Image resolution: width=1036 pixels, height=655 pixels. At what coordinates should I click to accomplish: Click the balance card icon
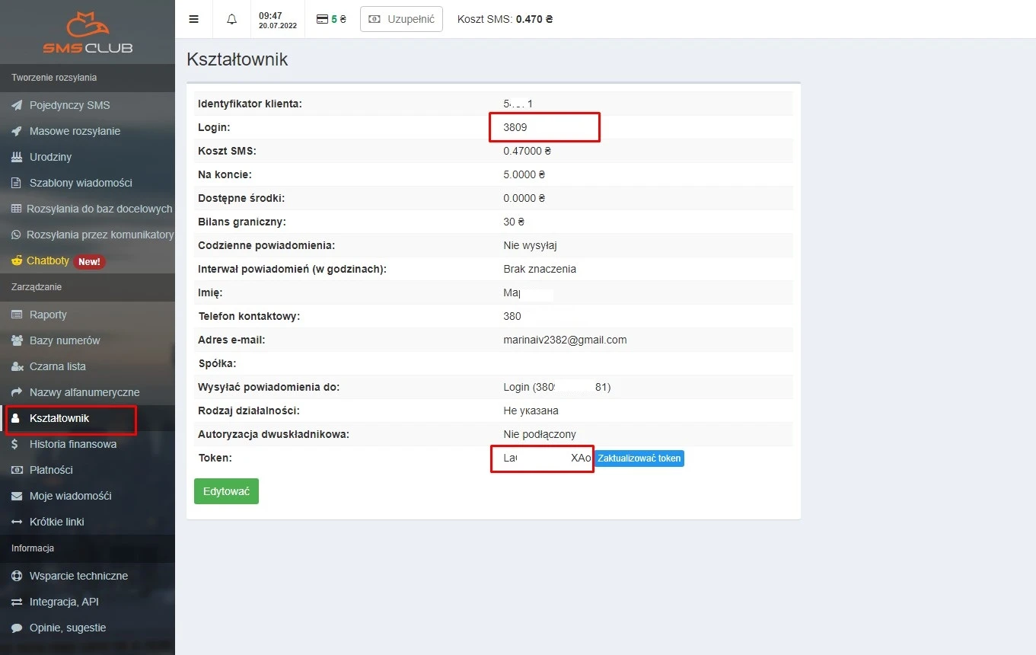click(322, 19)
